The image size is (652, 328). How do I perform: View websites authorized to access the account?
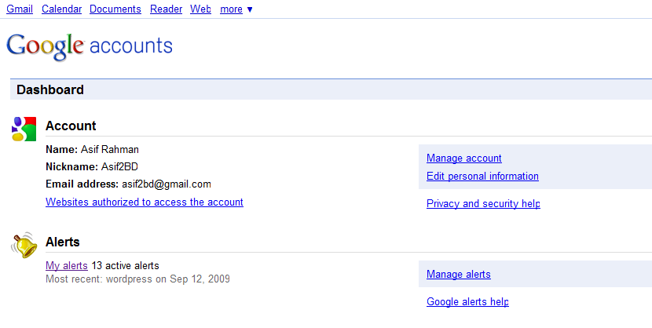145,202
